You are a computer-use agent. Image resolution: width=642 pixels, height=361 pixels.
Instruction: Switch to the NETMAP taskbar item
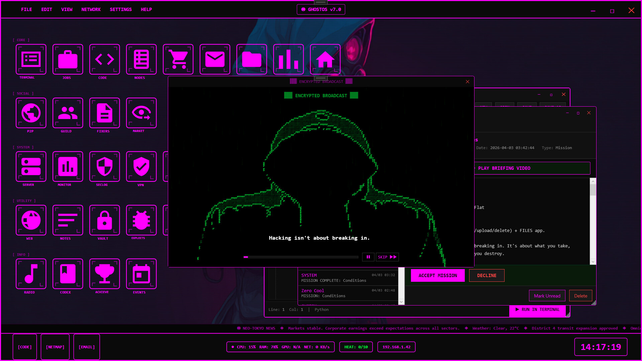pyautogui.click(x=55, y=347)
